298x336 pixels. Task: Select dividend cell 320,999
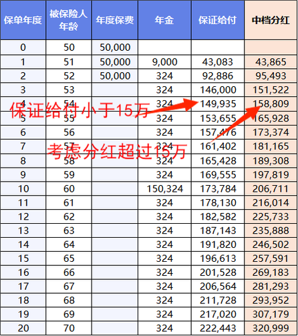(x=271, y=328)
